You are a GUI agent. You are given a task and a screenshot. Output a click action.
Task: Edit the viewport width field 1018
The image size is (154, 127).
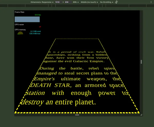click(x=57, y=2)
